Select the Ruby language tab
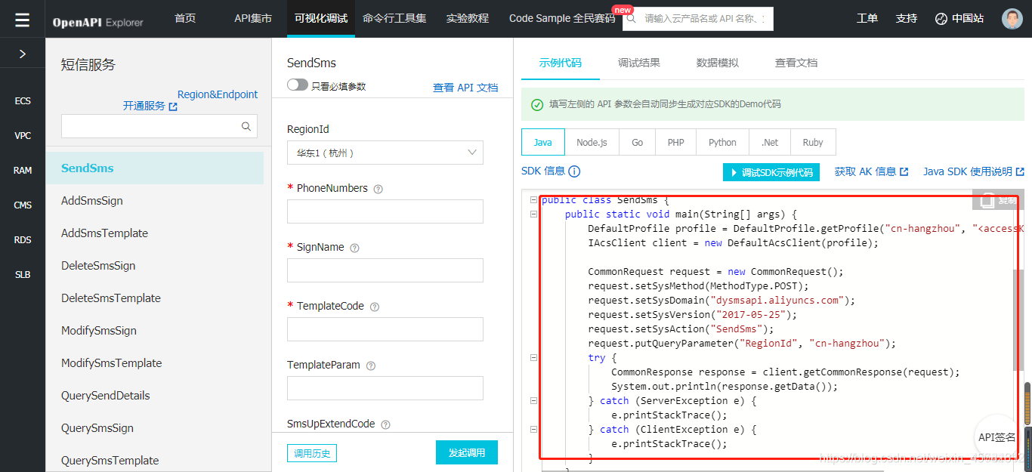 point(813,142)
